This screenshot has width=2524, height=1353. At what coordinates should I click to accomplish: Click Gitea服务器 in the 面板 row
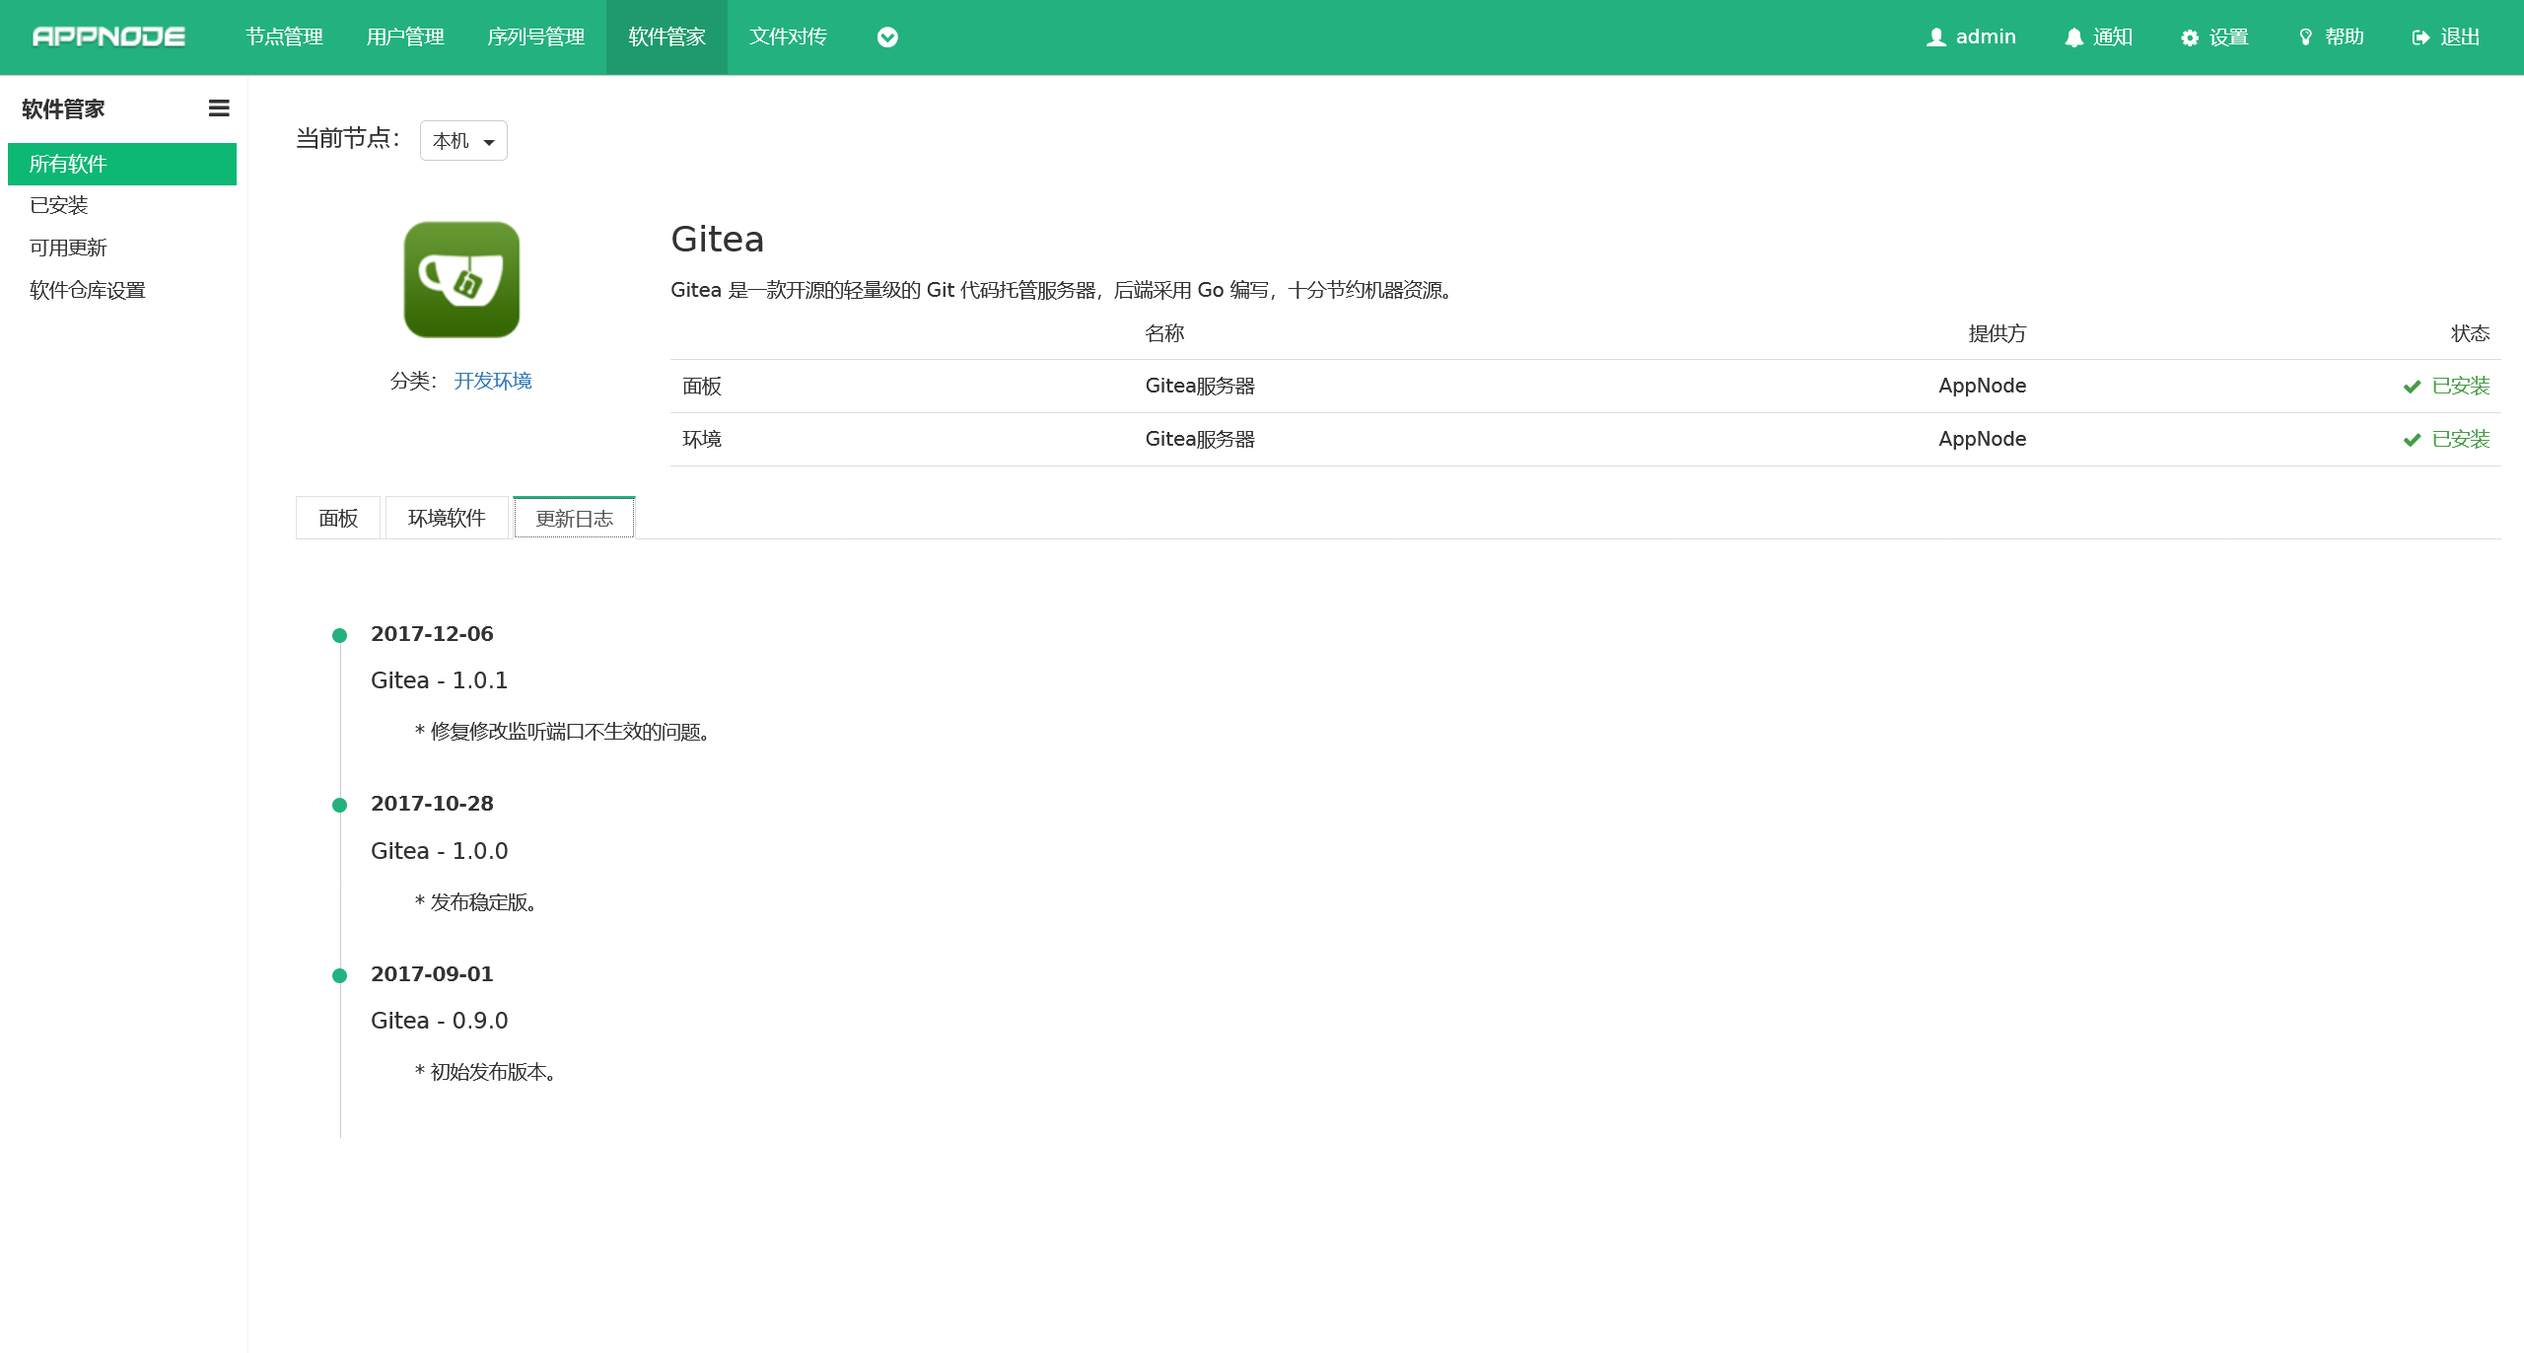click(1200, 386)
